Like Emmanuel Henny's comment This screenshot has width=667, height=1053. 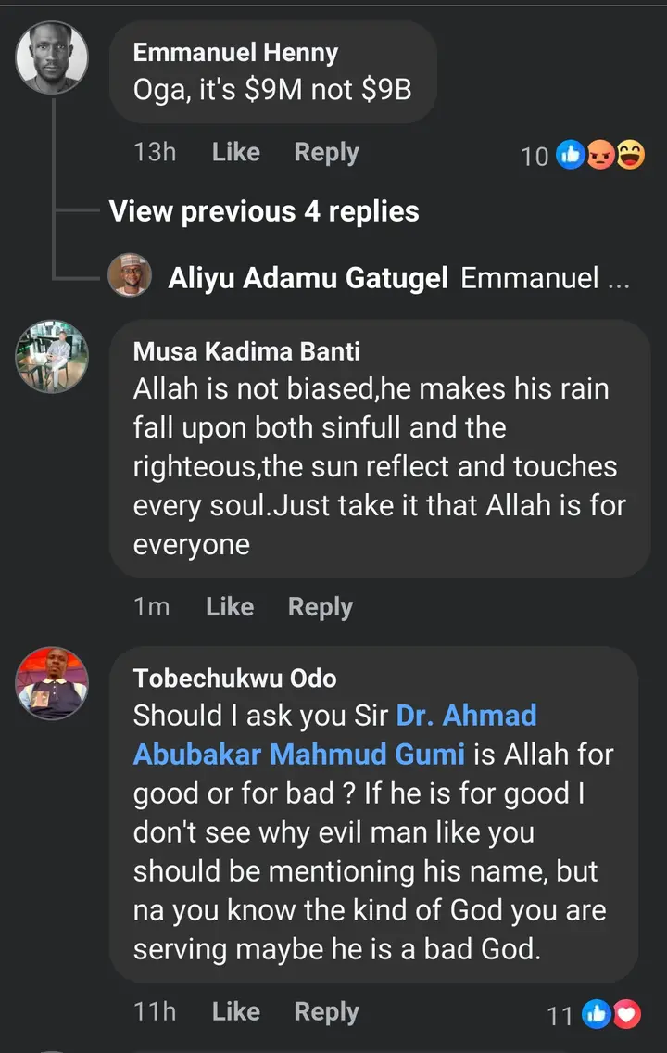coord(235,152)
